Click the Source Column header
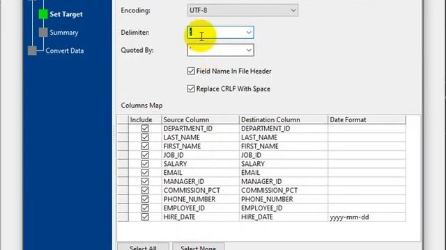 (201, 119)
